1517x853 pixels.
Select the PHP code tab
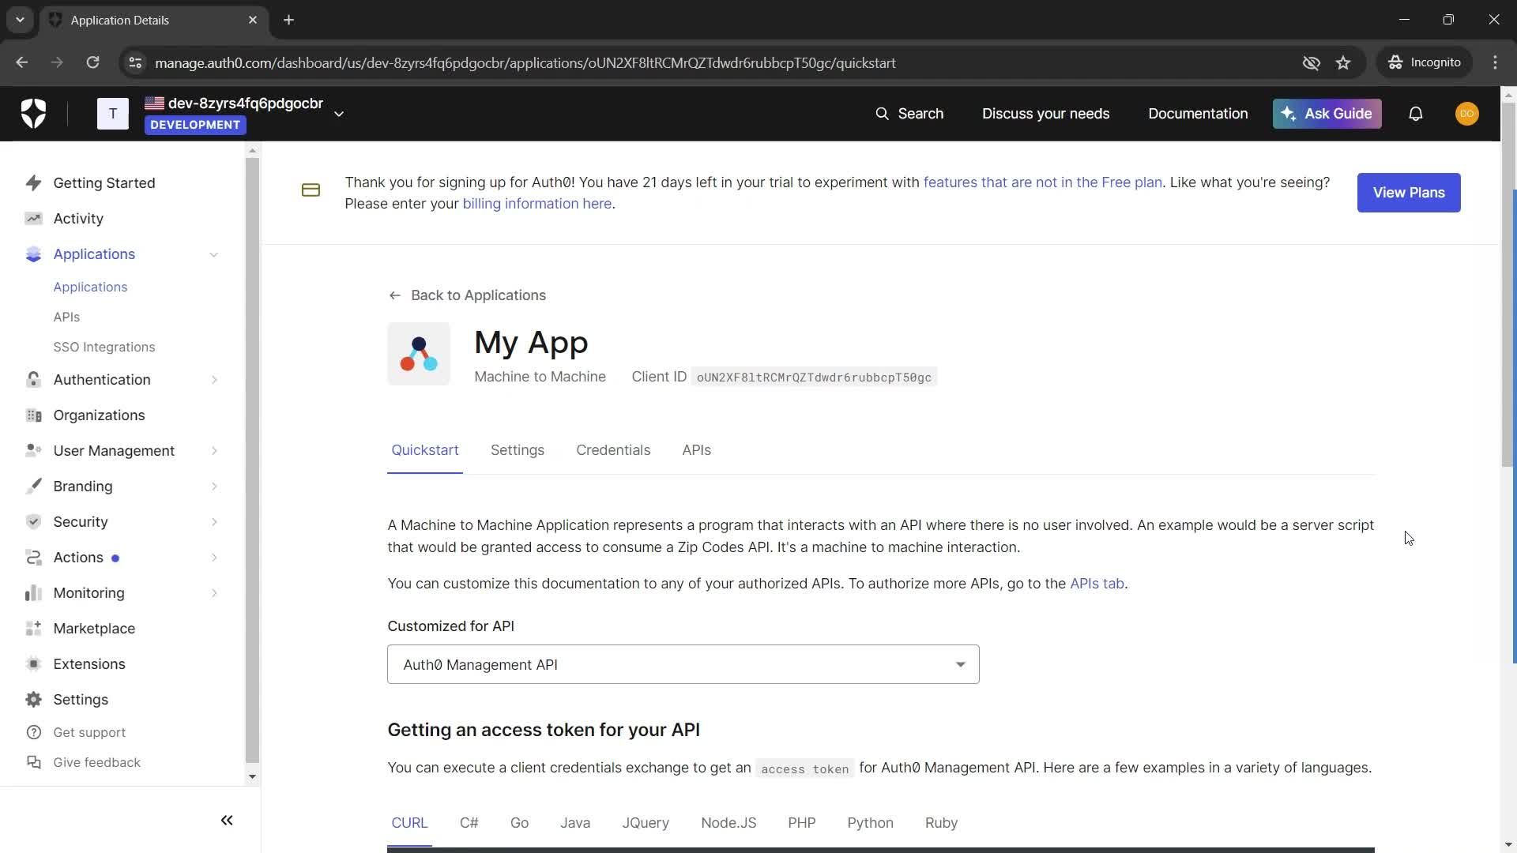coord(801,823)
